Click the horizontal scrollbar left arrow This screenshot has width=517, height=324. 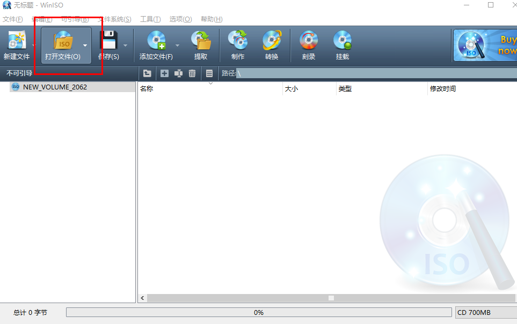coord(142,298)
